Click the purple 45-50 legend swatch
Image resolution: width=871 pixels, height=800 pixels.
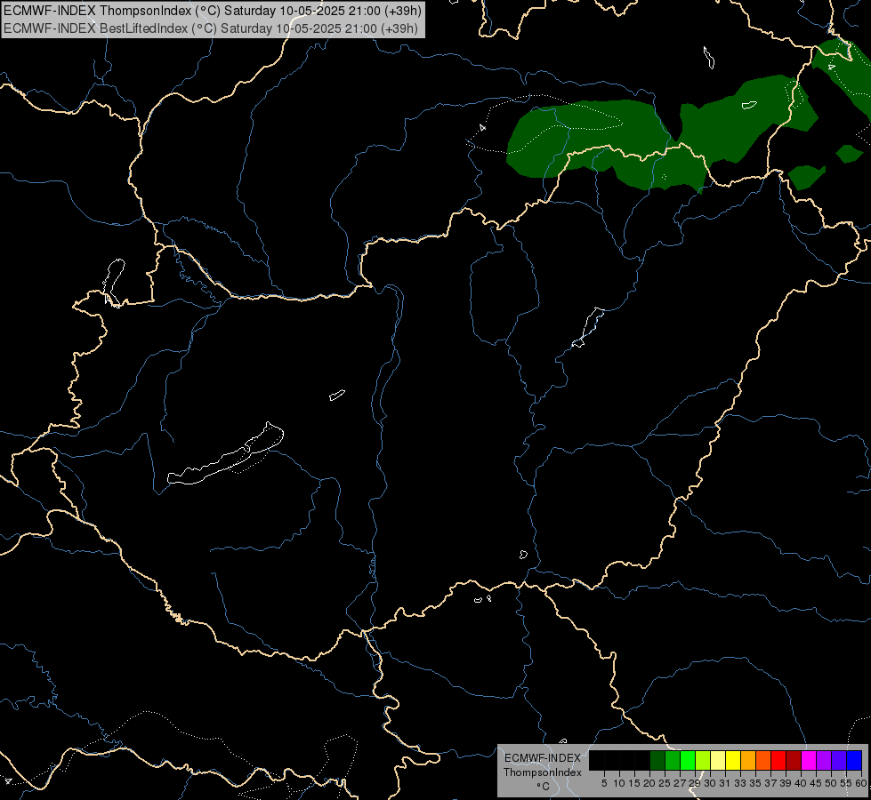pyautogui.click(x=824, y=760)
